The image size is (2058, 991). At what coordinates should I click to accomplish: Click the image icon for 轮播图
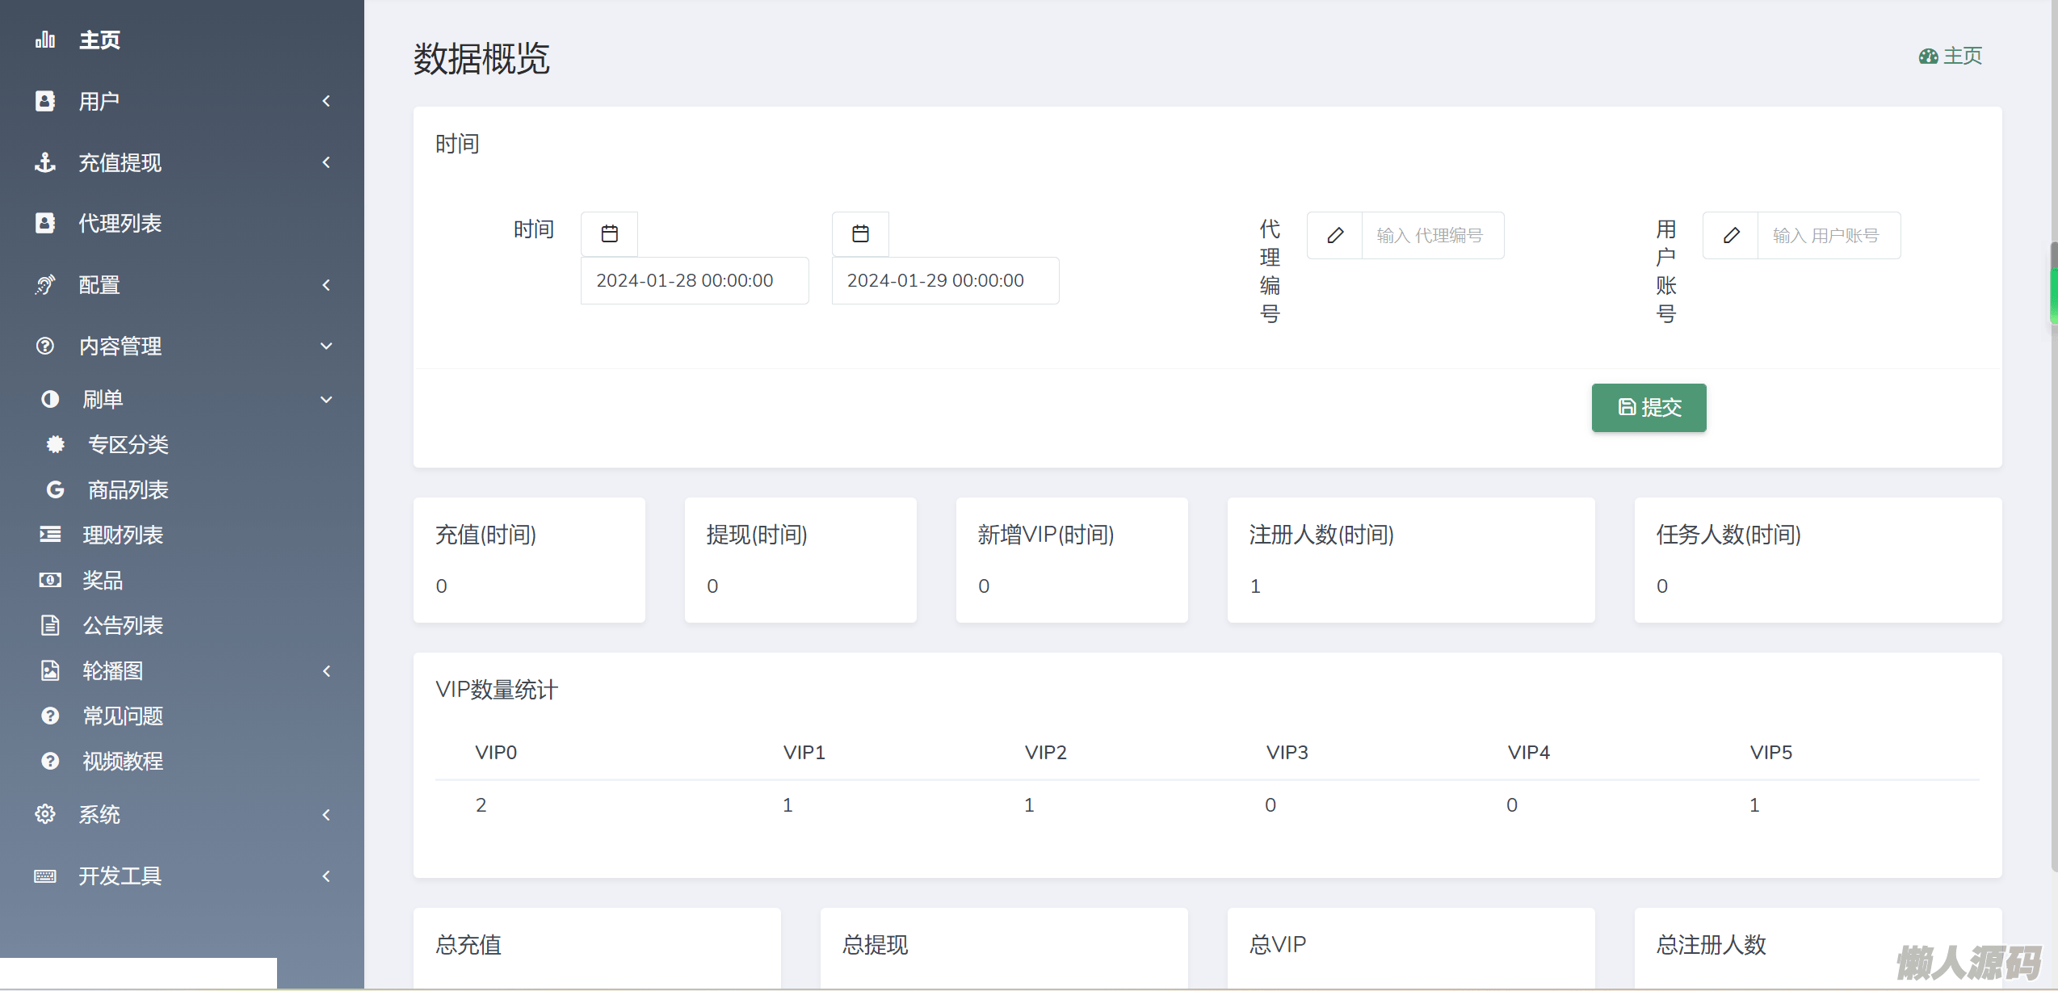pyautogui.click(x=50, y=671)
